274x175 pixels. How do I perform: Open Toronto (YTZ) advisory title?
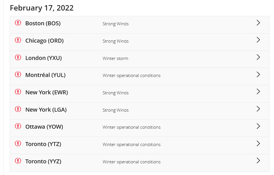[x=43, y=144]
